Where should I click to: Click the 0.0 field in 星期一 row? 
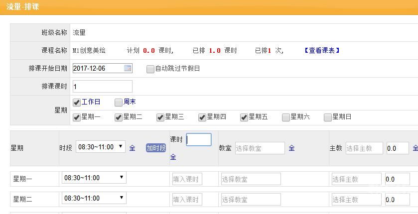[x=398, y=179]
